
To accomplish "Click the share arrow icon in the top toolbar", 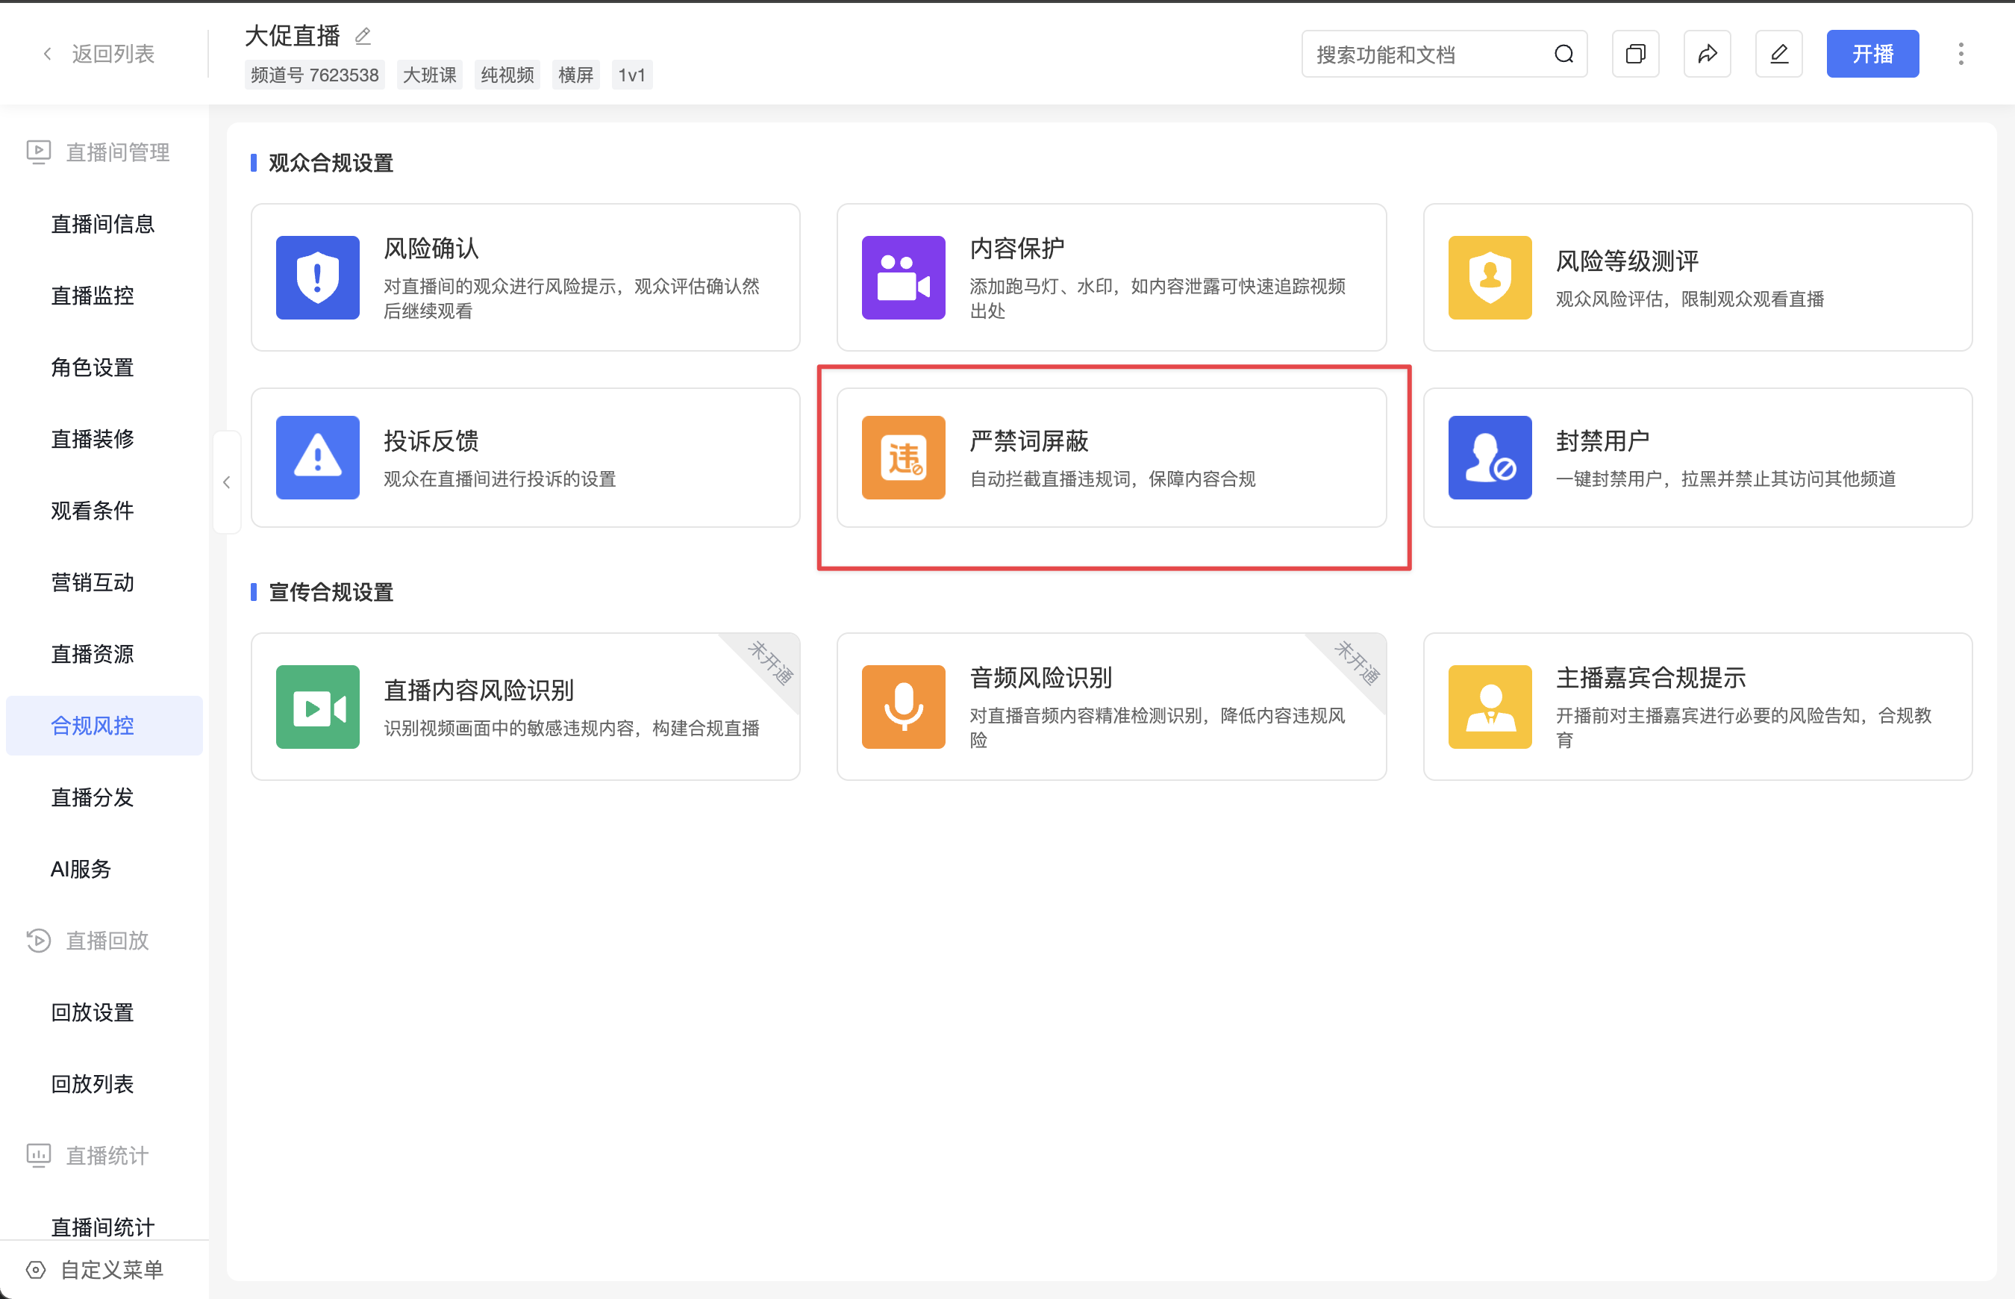I will tap(1708, 54).
